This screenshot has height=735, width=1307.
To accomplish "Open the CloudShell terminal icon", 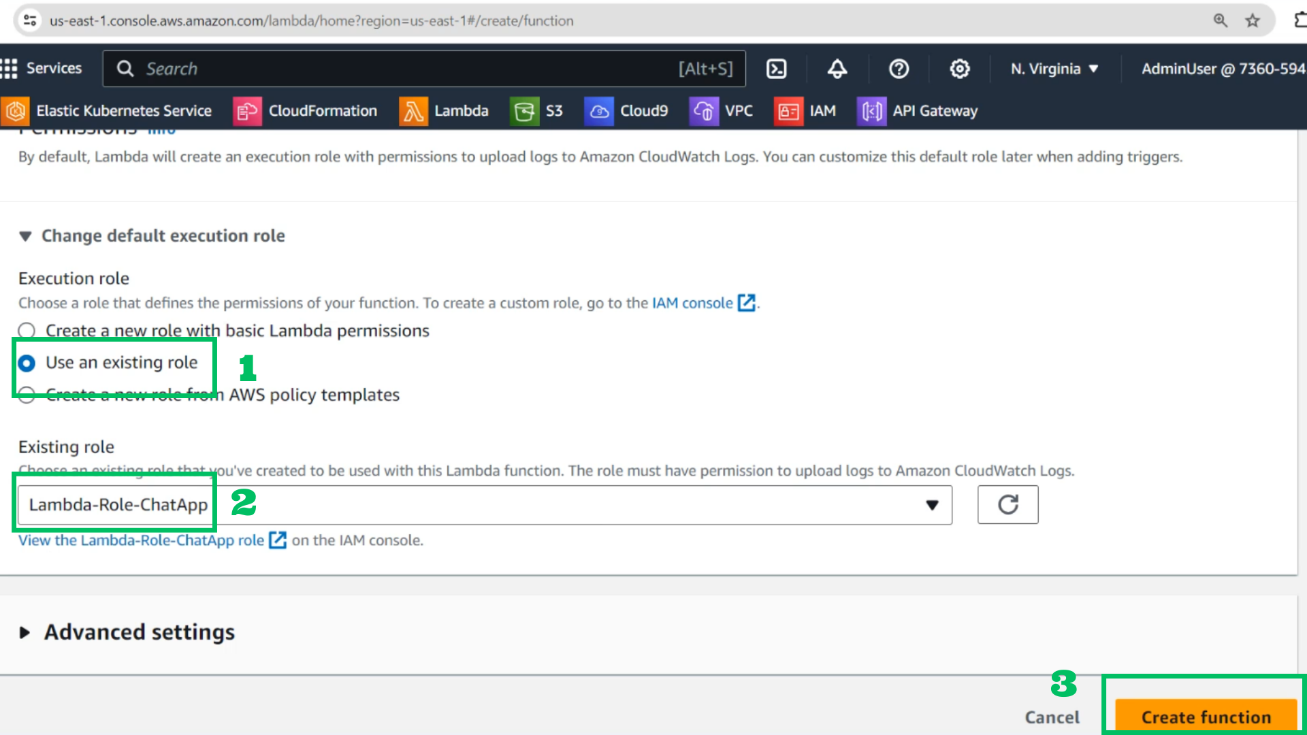I will point(776,69).
